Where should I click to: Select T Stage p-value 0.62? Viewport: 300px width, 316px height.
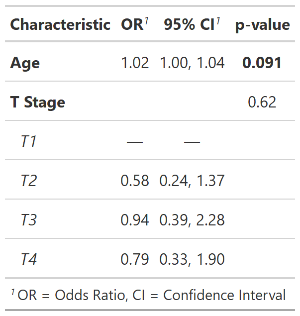(262, 103)
